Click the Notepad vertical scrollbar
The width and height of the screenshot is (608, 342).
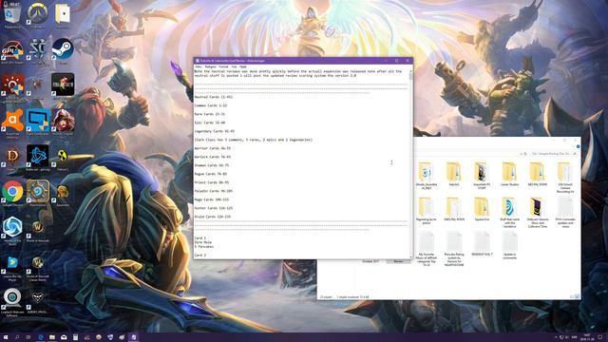[410, 164]
